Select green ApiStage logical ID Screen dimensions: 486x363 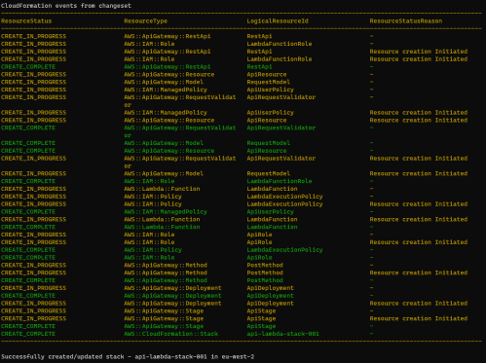(261, 326)
